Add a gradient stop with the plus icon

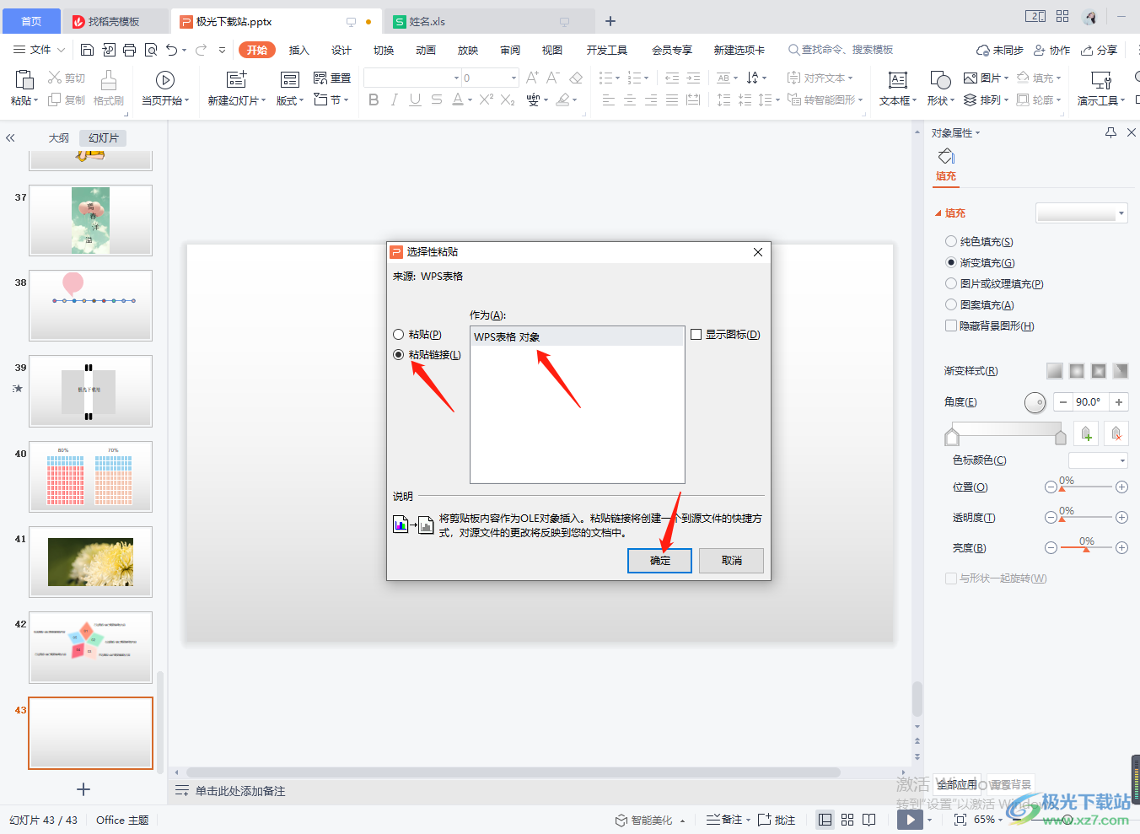[x=1086, y=433]
